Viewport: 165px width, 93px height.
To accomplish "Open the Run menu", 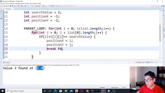I will pyautogui.click(x=31, y=3).
